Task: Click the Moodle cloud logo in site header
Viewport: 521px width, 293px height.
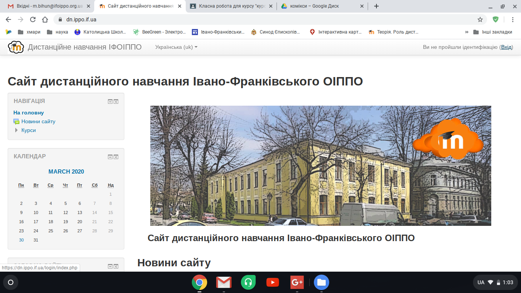Action: [16, 47]
